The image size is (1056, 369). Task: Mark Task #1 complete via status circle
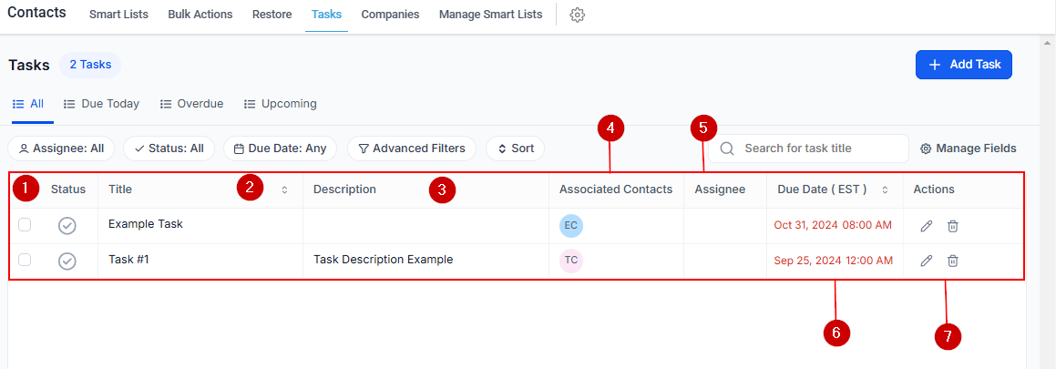pos(67,261)
